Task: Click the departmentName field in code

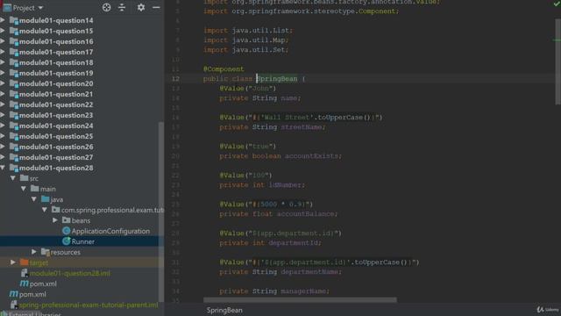Action: pyautogui.click(x=309, y=272)
